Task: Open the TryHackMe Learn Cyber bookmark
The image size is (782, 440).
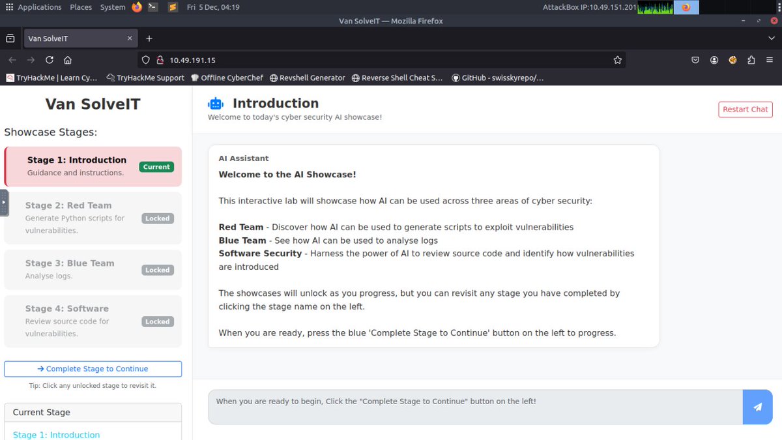Action: click(x=52, y=78)
